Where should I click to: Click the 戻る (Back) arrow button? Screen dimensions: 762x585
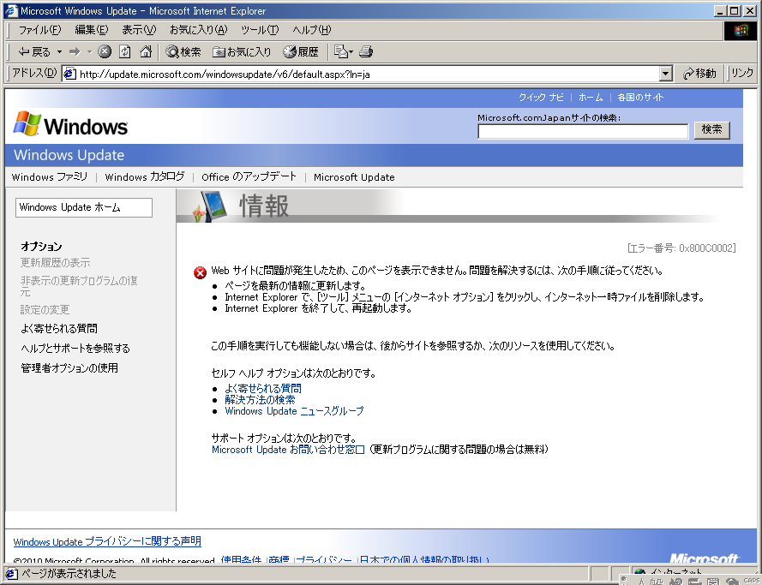pos(34,51)
